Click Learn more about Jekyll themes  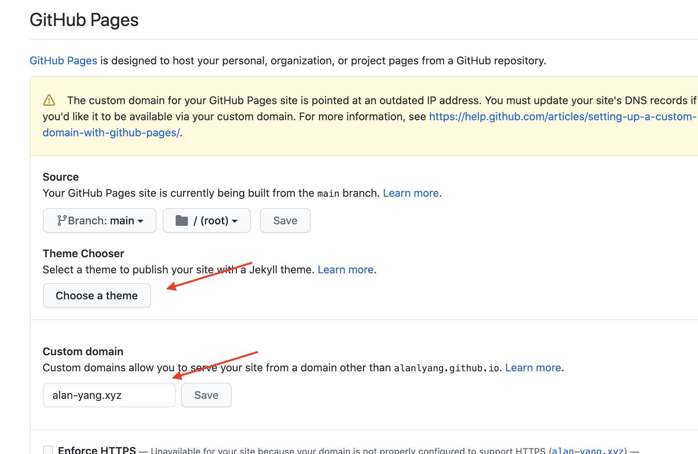tap(346, 269)
